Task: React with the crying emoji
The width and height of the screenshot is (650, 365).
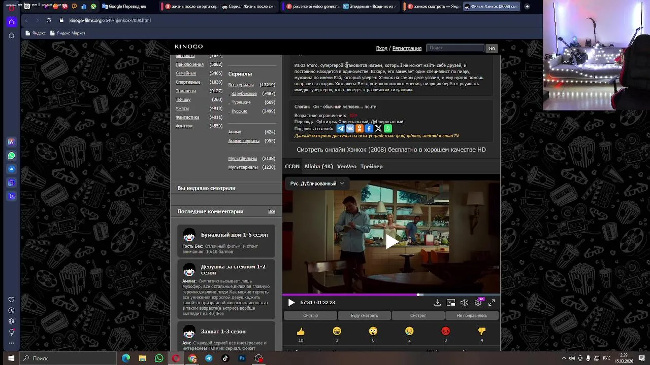Action: [409, 332]
